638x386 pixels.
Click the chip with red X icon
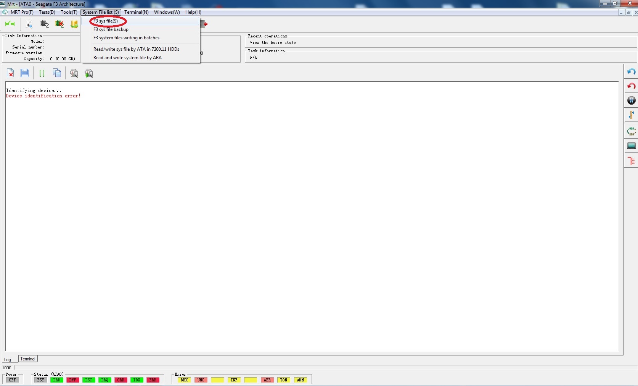[59, 24]
